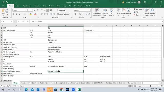Click the Paste clipboard icon
The height and width of the screenshot is (92, 164).
coord(3,11)
